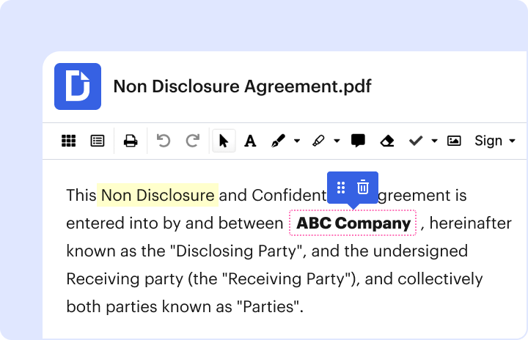Select the arrow pointer tool
Viewport: 528px width, 340px height.
point(223,141)
